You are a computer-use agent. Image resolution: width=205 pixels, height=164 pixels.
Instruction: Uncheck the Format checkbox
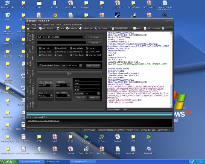click(87, 48)
